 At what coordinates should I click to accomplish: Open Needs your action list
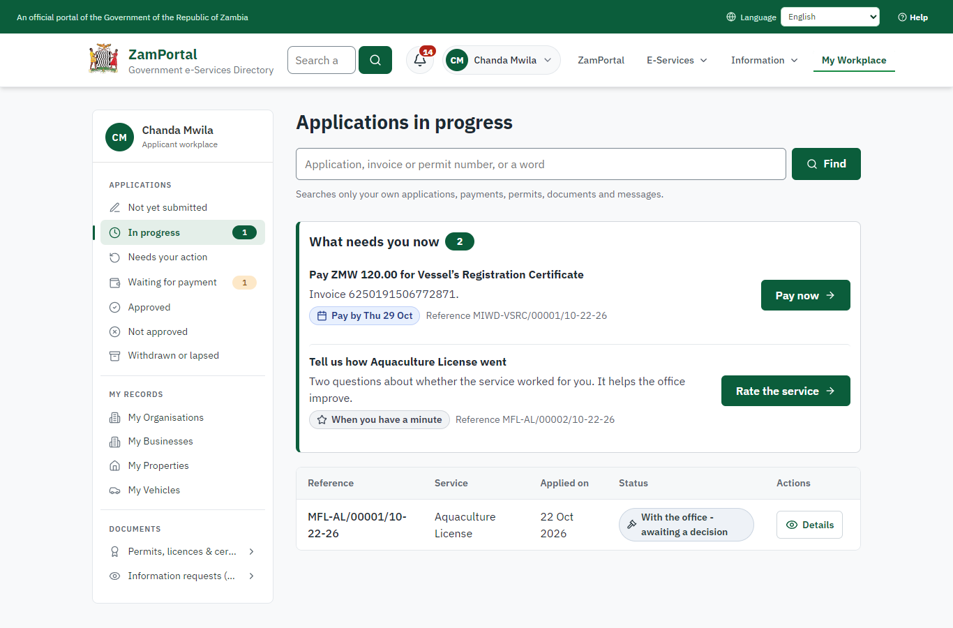[183, 257]
